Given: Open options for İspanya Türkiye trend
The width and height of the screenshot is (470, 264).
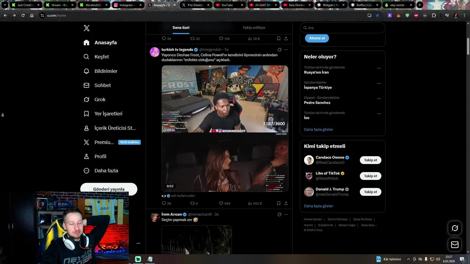Looking at the screenshot, I should [379, 83].
